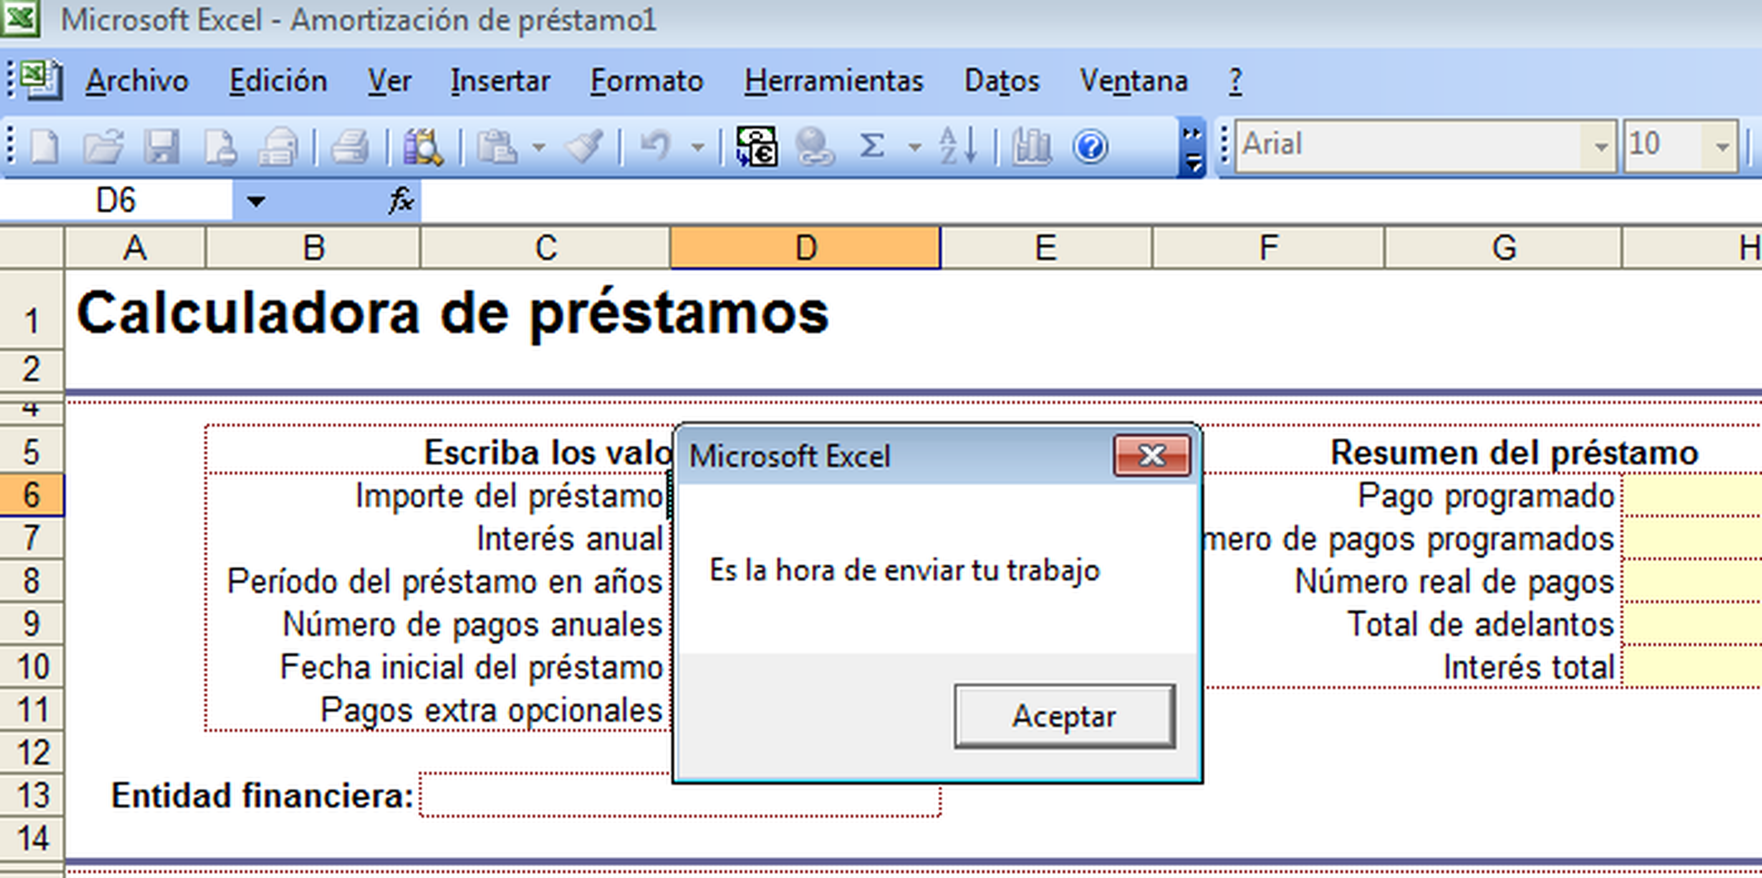
Task: Click the Euro Conversion icon
Action: [x=757, y=146]
